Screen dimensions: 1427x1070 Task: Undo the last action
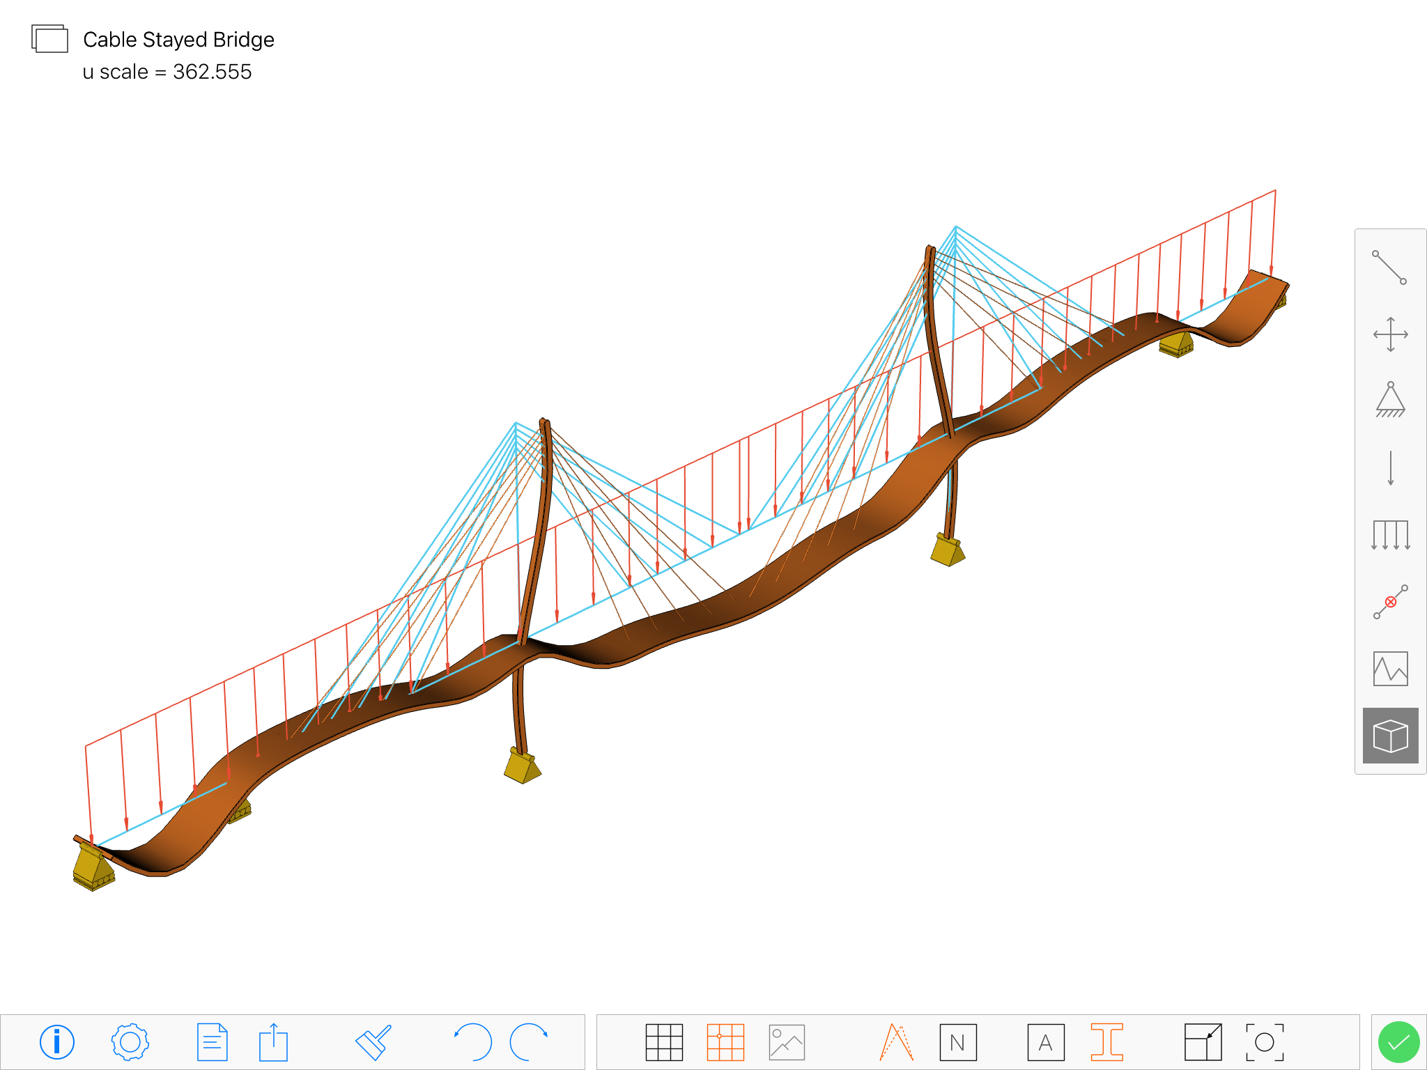pyautogui.click(x=473, y=1042)
